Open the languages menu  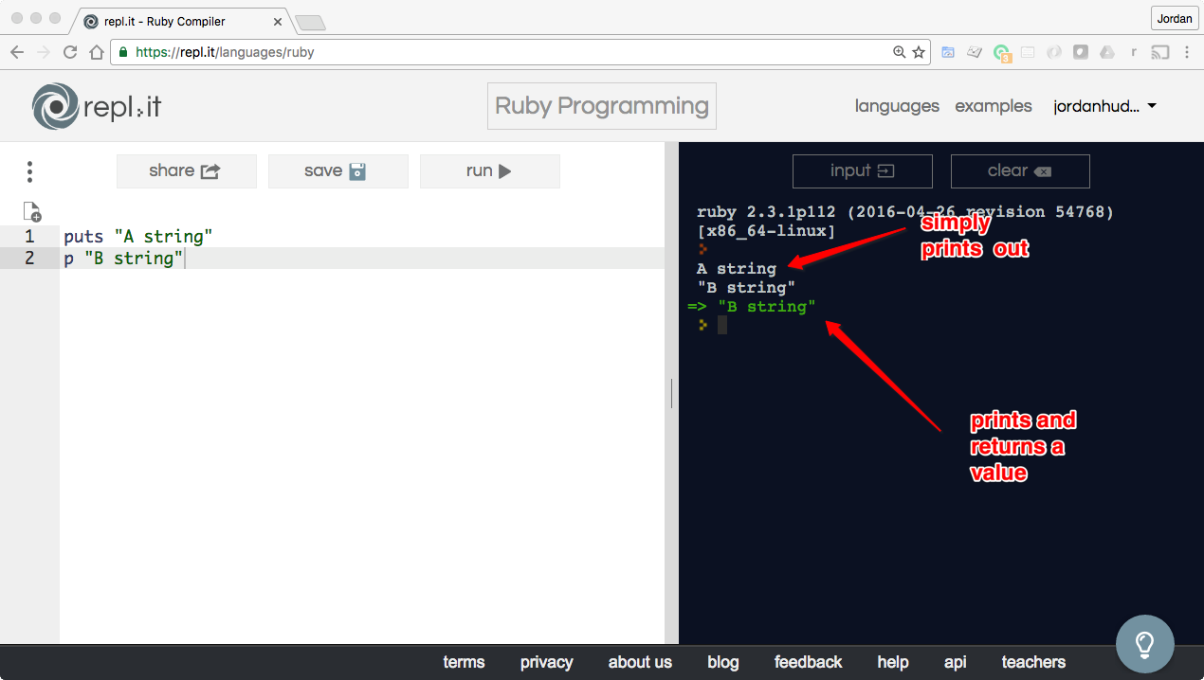pos(897,106)
